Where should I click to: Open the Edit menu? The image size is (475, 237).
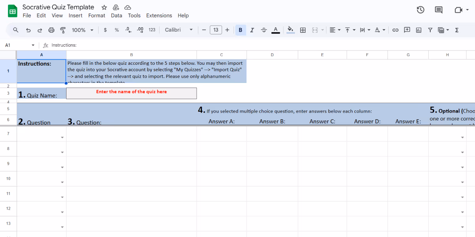(x=41, y=15)
